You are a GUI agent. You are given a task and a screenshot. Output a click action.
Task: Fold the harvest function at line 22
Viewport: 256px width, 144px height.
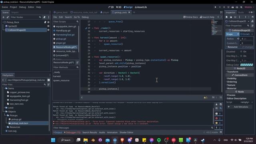pyautogui.click(x=93, y=38)
